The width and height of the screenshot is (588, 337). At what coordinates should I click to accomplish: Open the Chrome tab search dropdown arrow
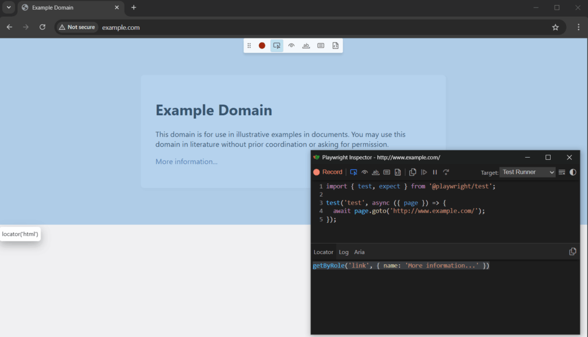point(9,7)
